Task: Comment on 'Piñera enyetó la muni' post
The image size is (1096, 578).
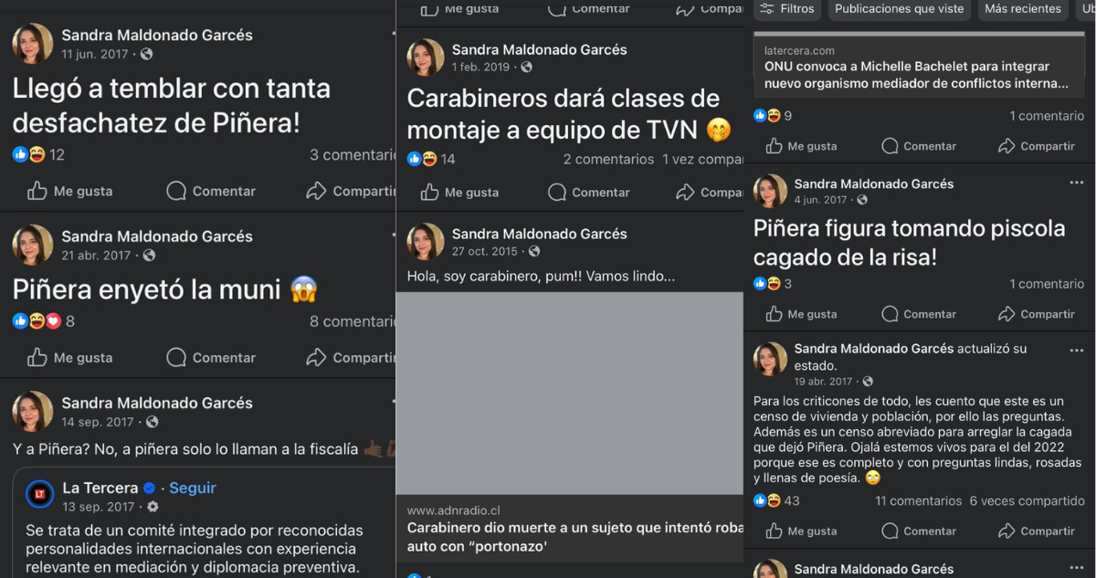Action: coord(211,358)
